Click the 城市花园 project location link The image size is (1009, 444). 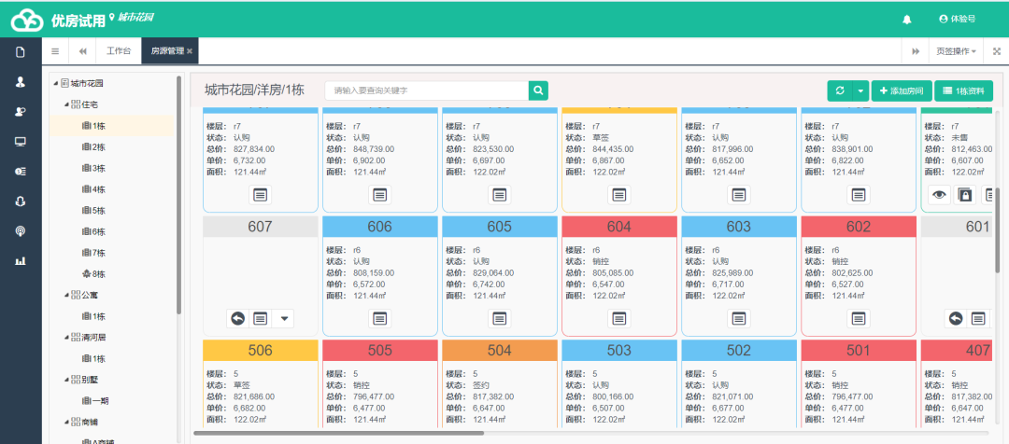[x=132, y=17]
